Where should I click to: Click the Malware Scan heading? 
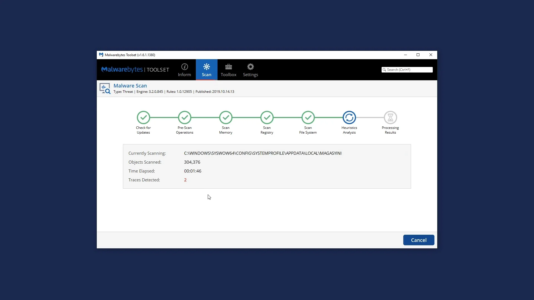pos(130,86)
